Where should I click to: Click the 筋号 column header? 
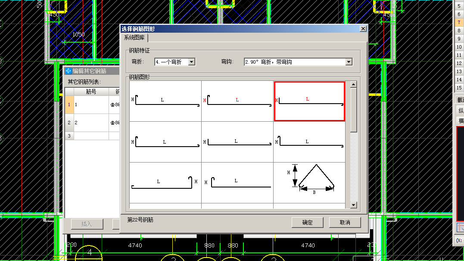point(91,92)
